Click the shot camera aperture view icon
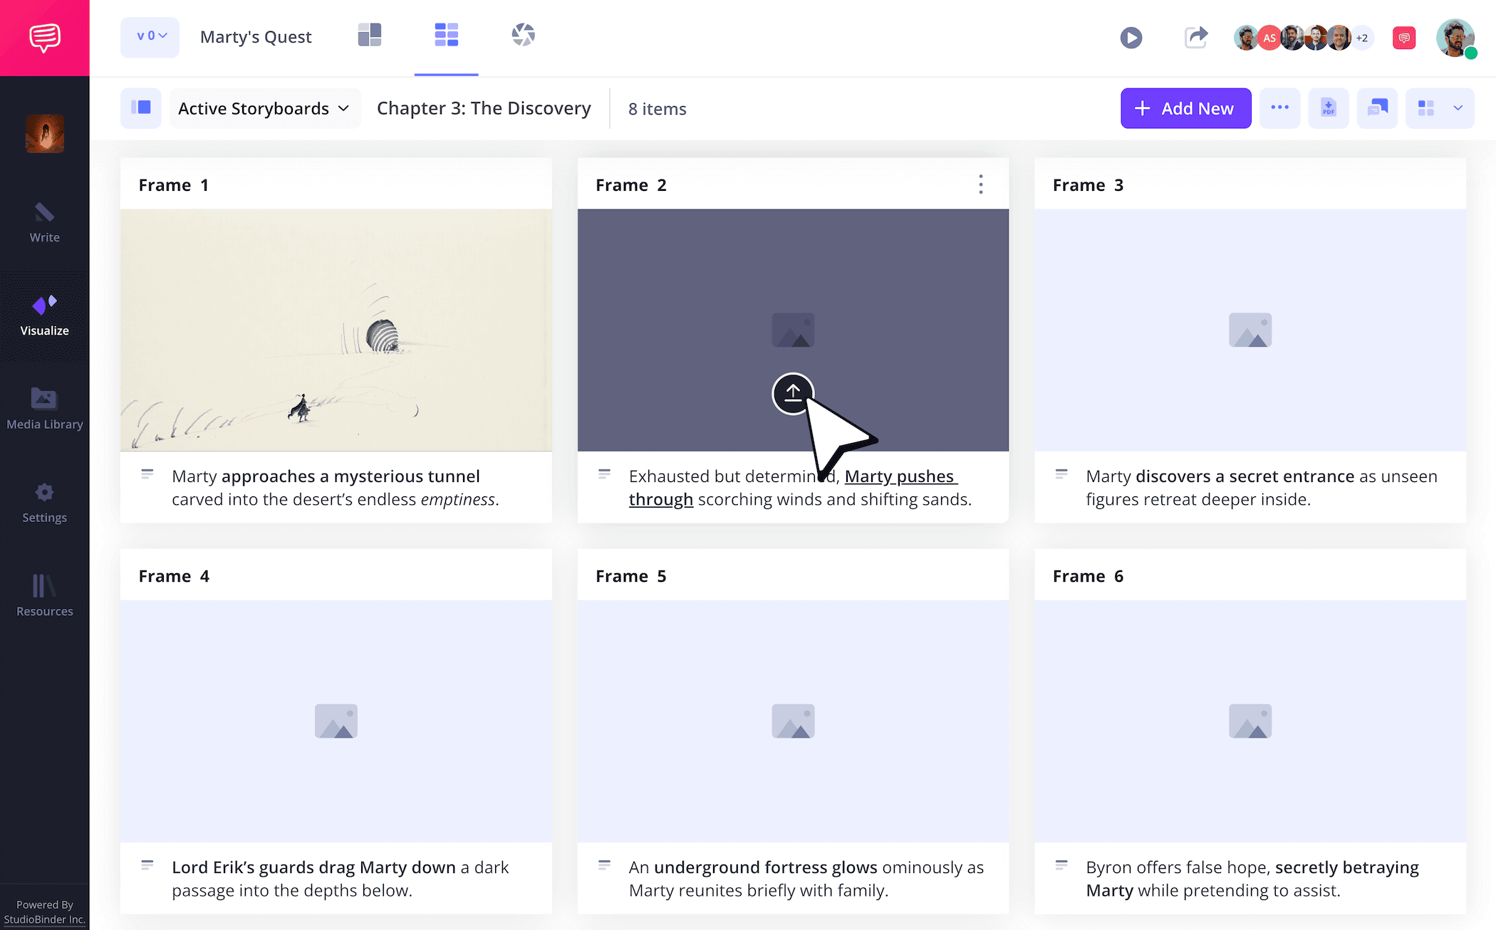1496x930 pixels. pyautogui.click(x=523, y=35)
